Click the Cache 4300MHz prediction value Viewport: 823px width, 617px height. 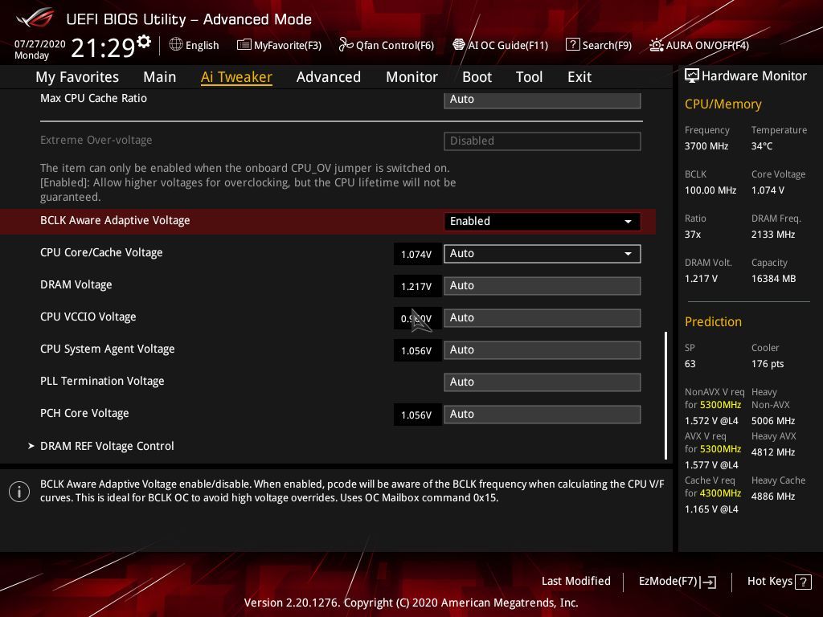coord(720,493)
